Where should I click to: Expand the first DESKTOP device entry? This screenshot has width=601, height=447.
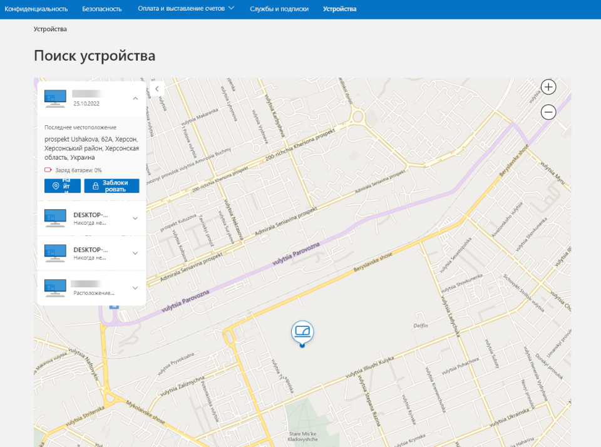click(x=135, y=218)
